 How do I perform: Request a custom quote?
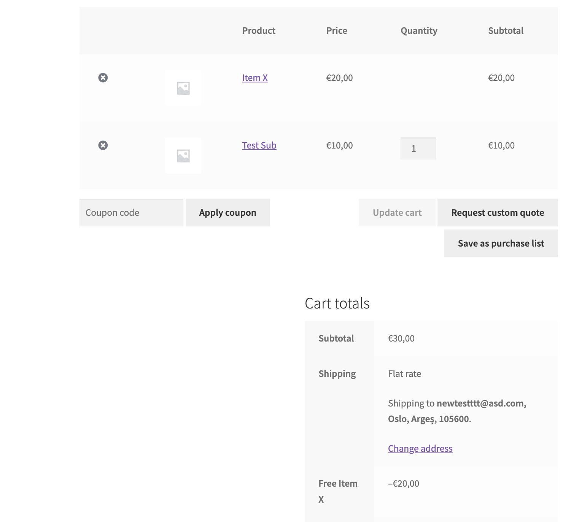point(498,213)
